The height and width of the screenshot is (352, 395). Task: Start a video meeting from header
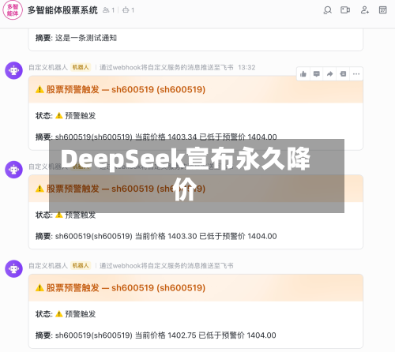[x=345, y=10]
